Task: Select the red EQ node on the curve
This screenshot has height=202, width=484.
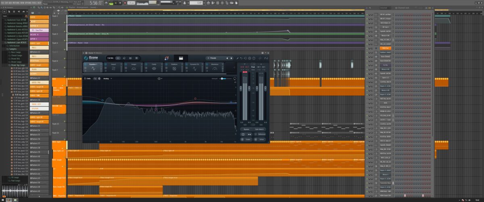Action: 195,98
